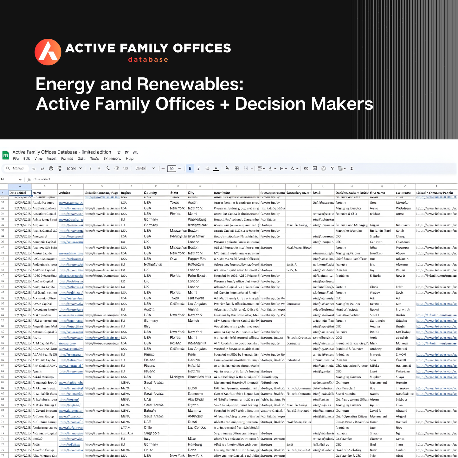Click the print icon

(51, 168)
